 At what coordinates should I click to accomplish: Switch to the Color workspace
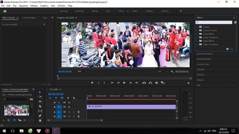108,11
